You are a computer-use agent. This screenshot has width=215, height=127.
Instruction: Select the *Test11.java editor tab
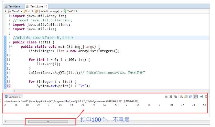(x=36, y=6)
